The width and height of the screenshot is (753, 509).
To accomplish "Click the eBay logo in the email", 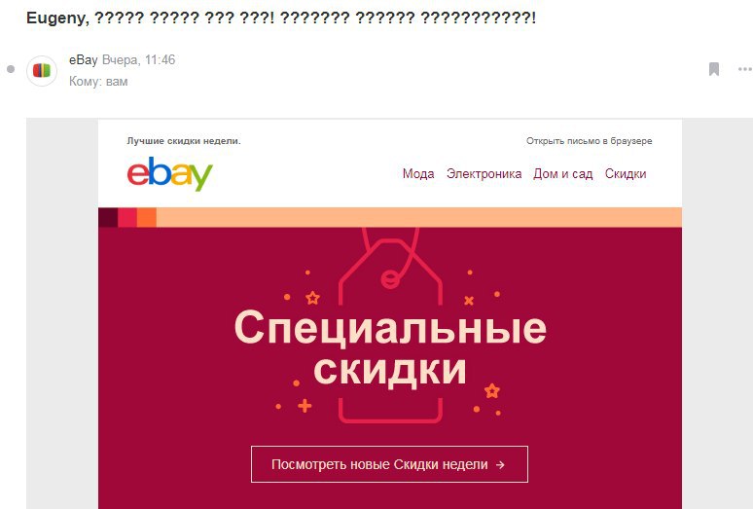I will [169, 173].
